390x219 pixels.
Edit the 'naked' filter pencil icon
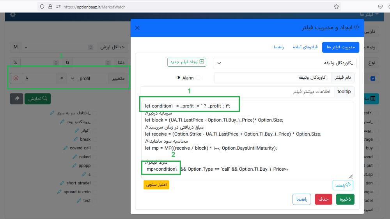click(75, 157)
